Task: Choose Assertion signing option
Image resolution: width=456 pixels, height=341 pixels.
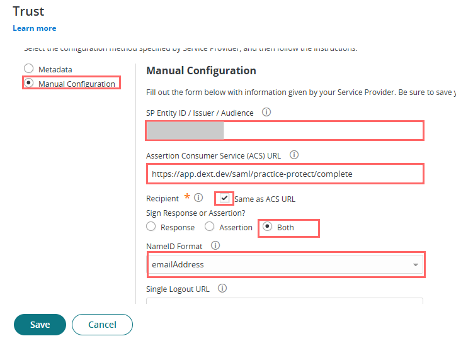Action: tap(209, 227)
